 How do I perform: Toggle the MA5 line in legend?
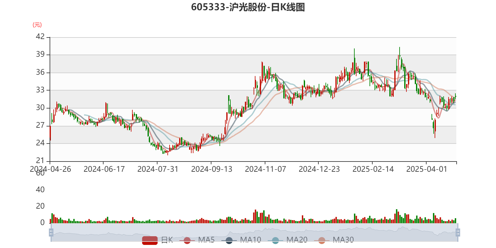pyautogui.click(x=197, y=240)
